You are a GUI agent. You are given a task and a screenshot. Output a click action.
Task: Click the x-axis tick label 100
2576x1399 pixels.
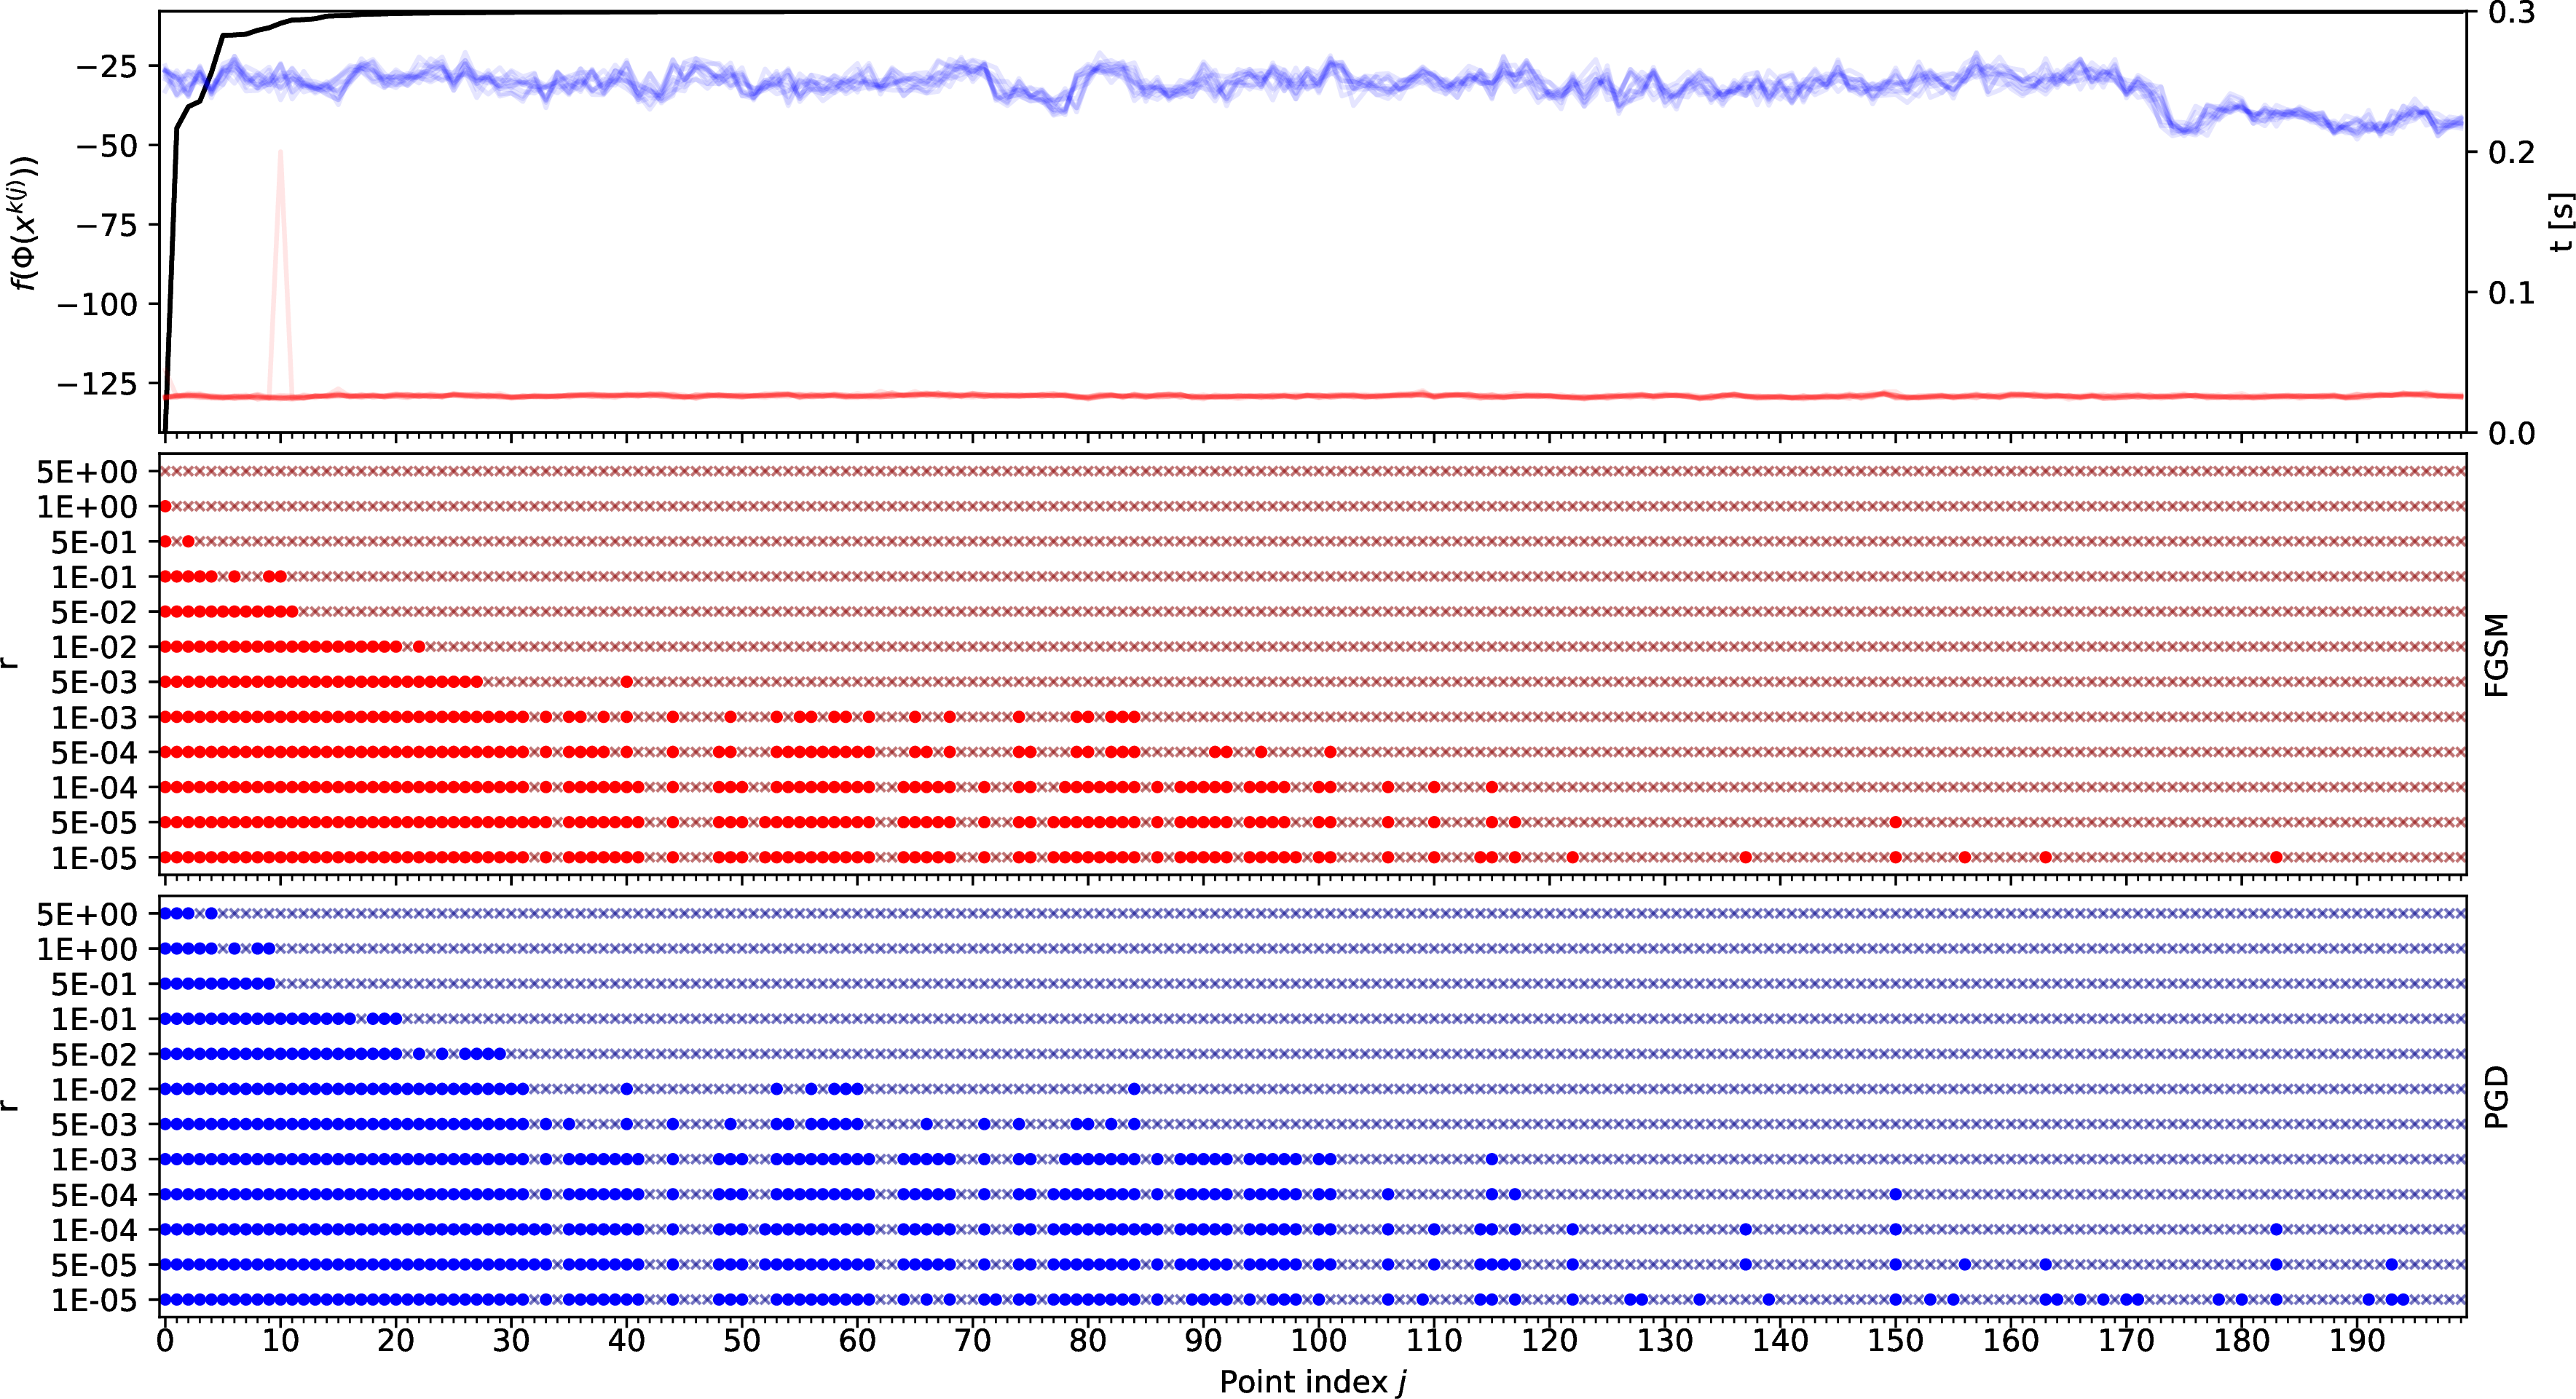pyautogui.click(x=1318, y=1340)
